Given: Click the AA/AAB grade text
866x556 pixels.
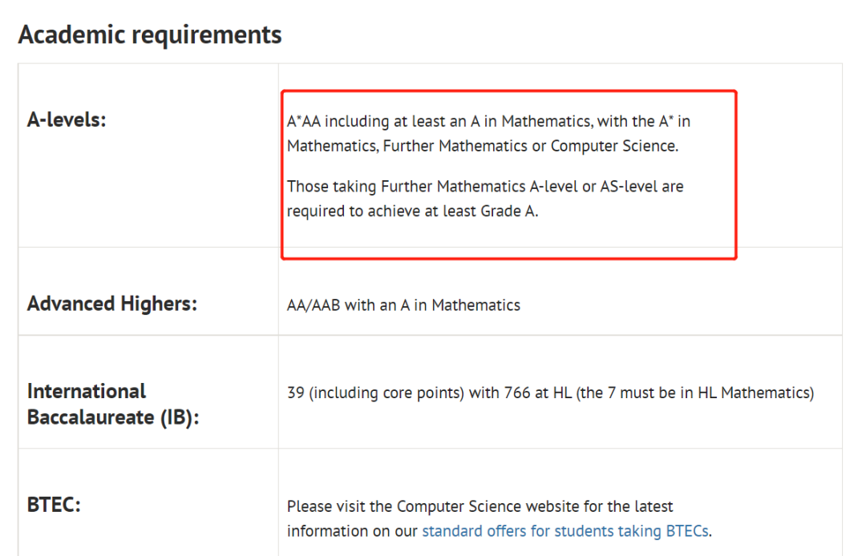Looking at the screenshot, I should (x=314, y=305).
